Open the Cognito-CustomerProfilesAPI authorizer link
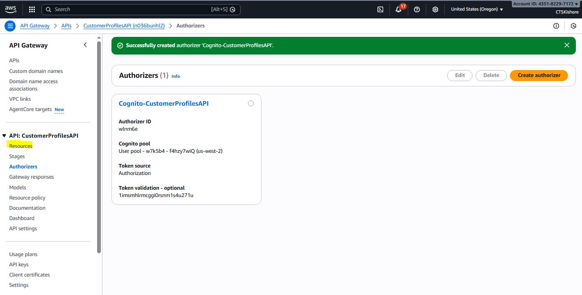The image size is (582, 295). pos(164,104)
